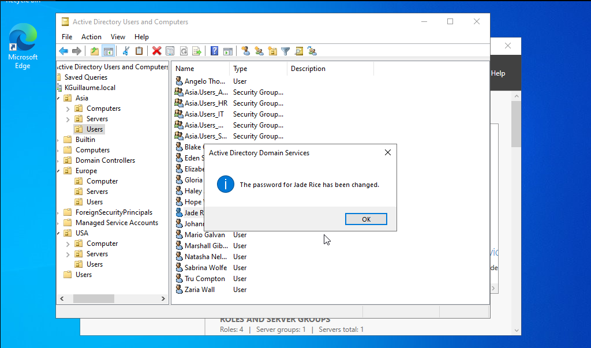Click the Cut scissors toolbar icon
The width and height of the screenshot is (591, 348).
point(126,51)
